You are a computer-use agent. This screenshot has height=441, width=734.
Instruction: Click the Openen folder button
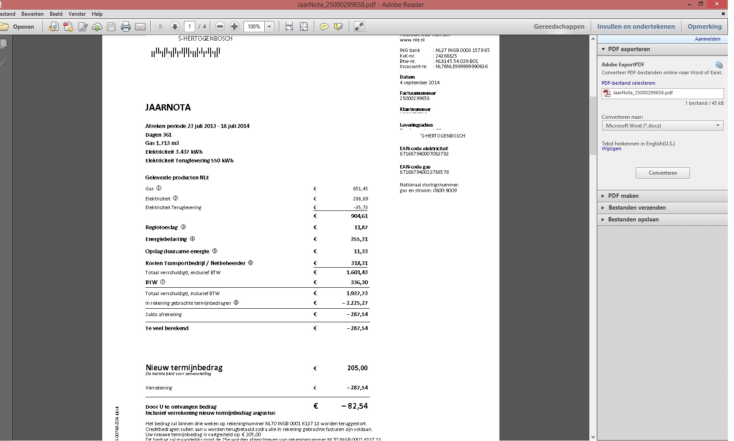tap(17, 27)
